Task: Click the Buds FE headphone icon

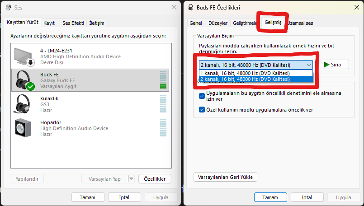Action: click(25, 80)
